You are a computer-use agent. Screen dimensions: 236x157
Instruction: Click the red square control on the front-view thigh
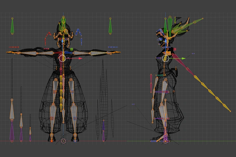[55, 92]
